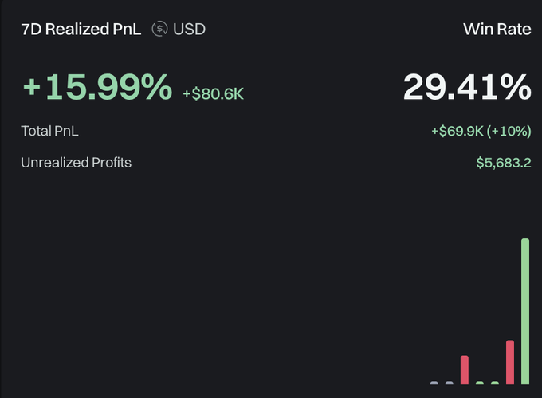542x398 pixels.
Task: Click the first gray bar in chart
Action: click(434, 383)
